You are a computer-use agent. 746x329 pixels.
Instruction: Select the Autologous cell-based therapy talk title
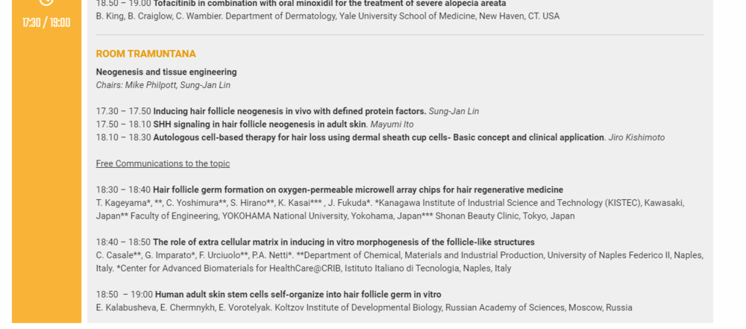pos(378,137)
